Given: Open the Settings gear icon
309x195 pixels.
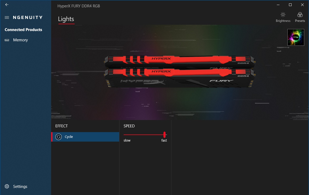Looking at the screenshot, I should 7,186.
